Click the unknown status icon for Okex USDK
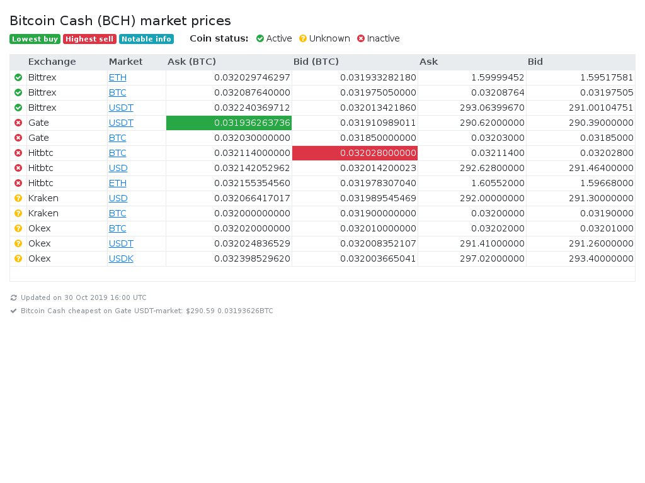 click(18, 258)
